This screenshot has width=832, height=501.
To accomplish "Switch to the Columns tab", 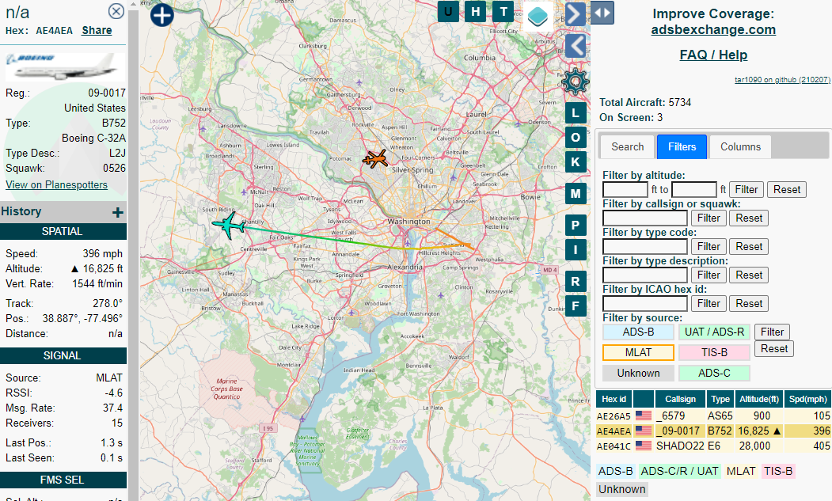I will coord(740,146).
